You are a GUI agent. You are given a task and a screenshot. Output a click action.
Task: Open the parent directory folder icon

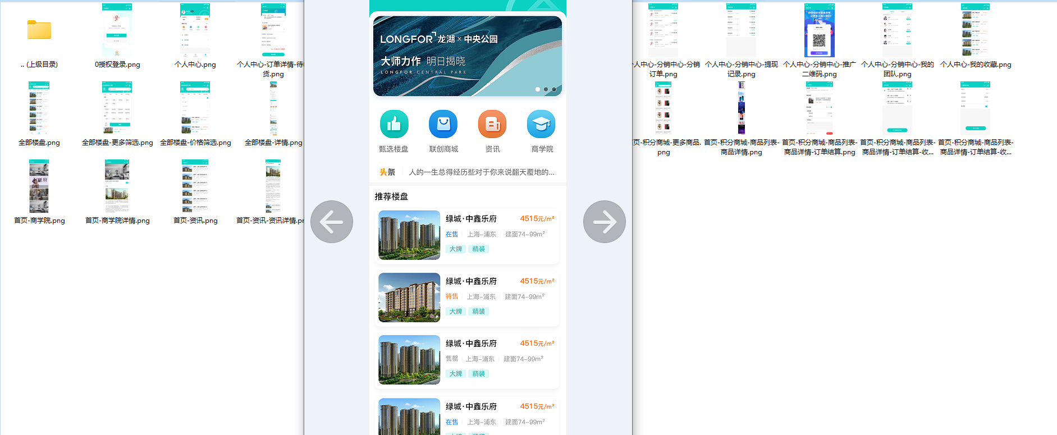[39, 30]
